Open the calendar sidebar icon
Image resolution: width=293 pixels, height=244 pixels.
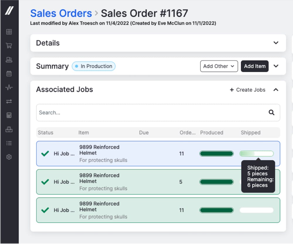click(9, 74)
